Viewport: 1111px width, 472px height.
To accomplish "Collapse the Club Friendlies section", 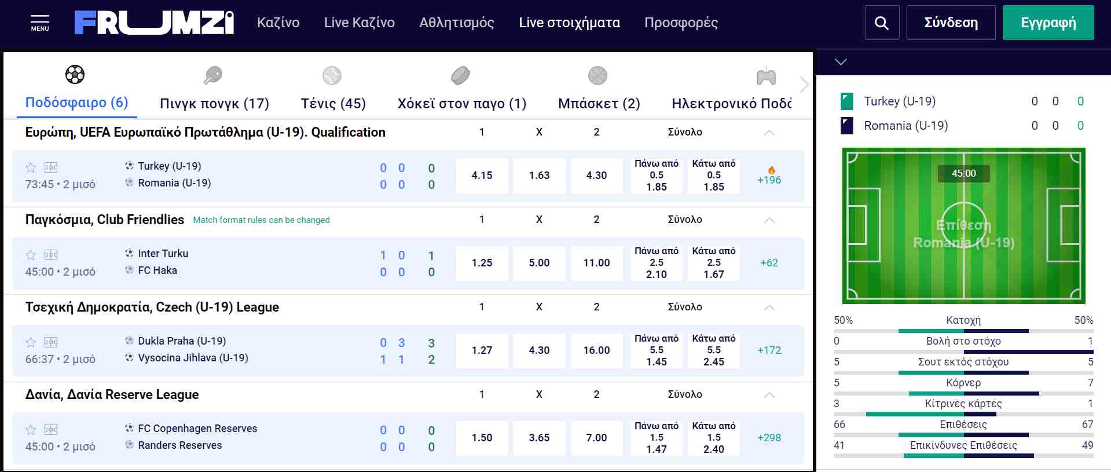I will 769,220.
